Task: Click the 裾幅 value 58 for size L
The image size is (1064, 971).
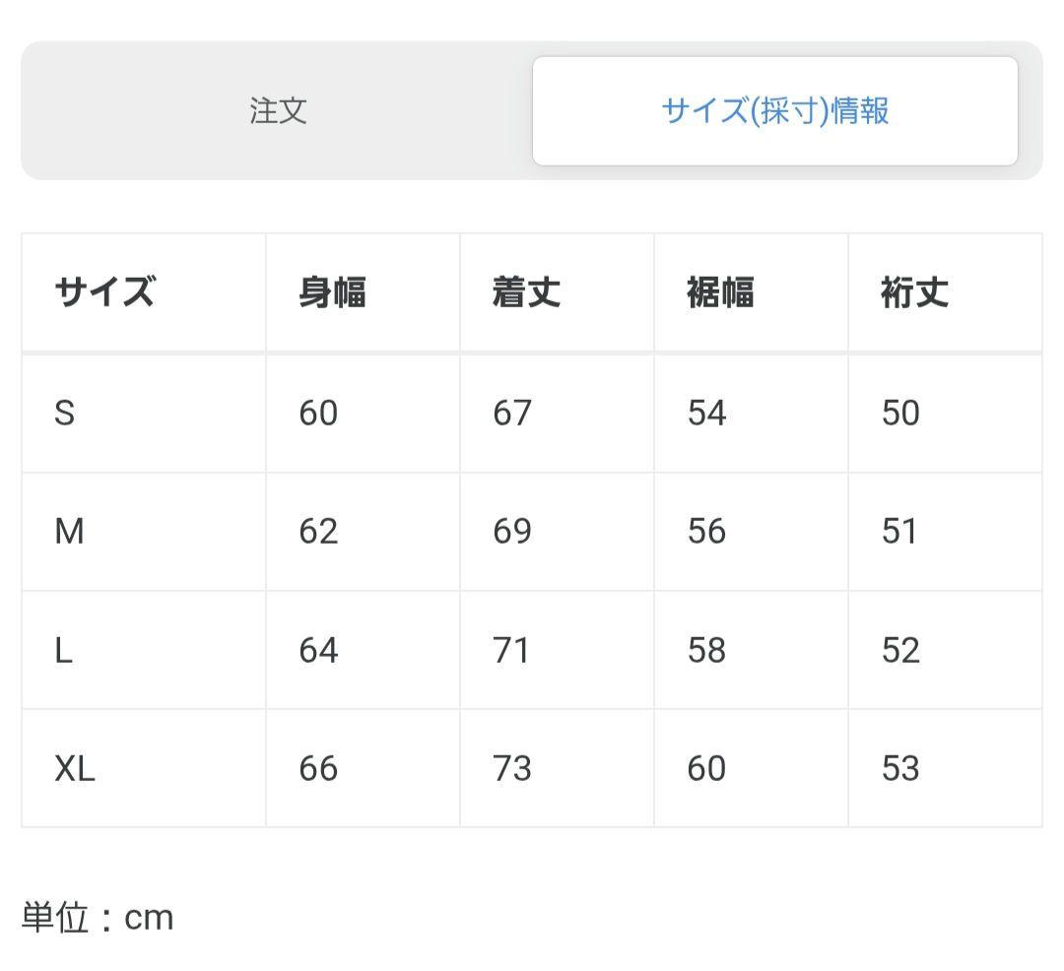Action: [703, 650]
